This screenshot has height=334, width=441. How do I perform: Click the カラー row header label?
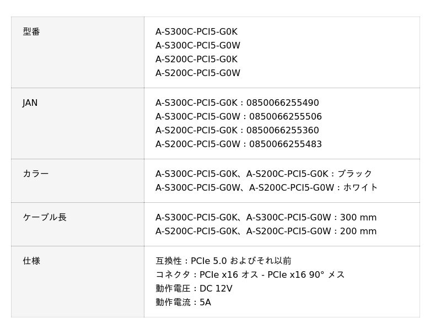click(x=36, y=174)
